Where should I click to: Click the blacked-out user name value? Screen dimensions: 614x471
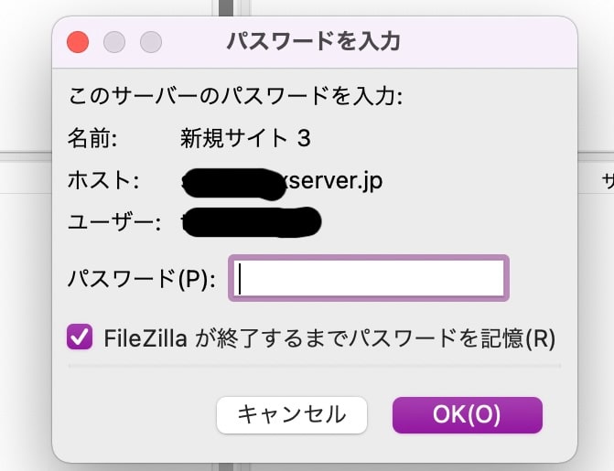(251, 222)
